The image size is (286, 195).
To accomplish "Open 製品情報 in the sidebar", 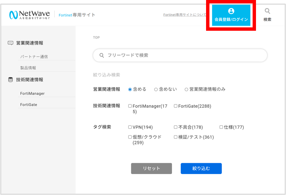I will point(28,68).
